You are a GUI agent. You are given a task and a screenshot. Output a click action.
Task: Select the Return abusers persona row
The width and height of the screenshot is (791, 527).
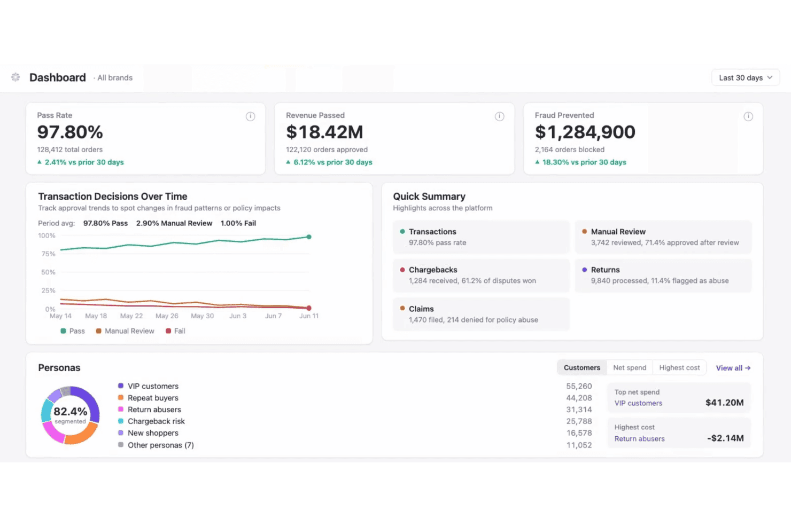(x=355, y=410)
